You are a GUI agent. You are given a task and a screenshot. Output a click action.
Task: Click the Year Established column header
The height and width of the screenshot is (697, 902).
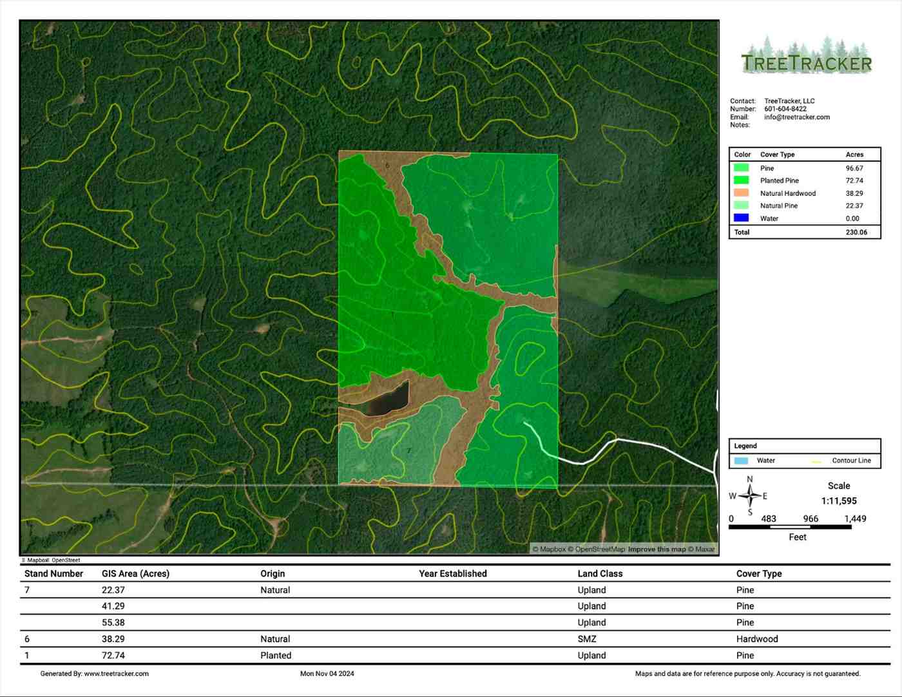click(x=453, y=573)
